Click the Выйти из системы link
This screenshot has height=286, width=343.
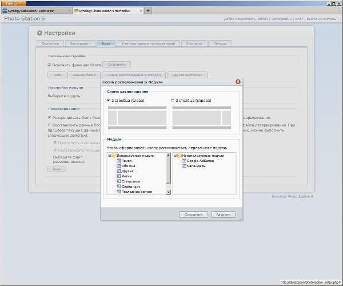[x=321, y=19]
